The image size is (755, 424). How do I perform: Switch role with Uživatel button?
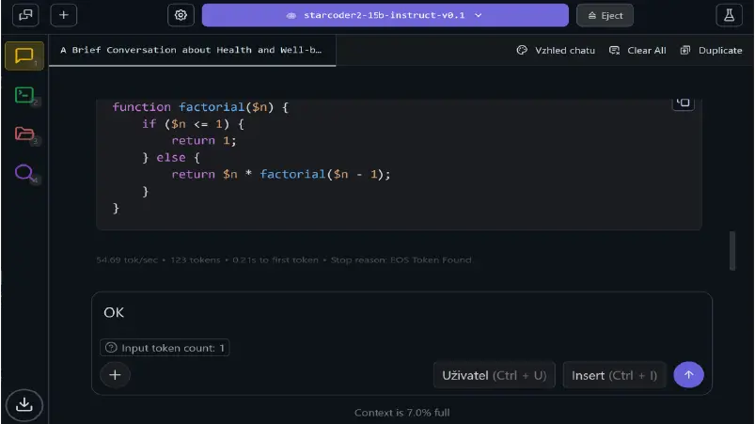tap(495, 375)
